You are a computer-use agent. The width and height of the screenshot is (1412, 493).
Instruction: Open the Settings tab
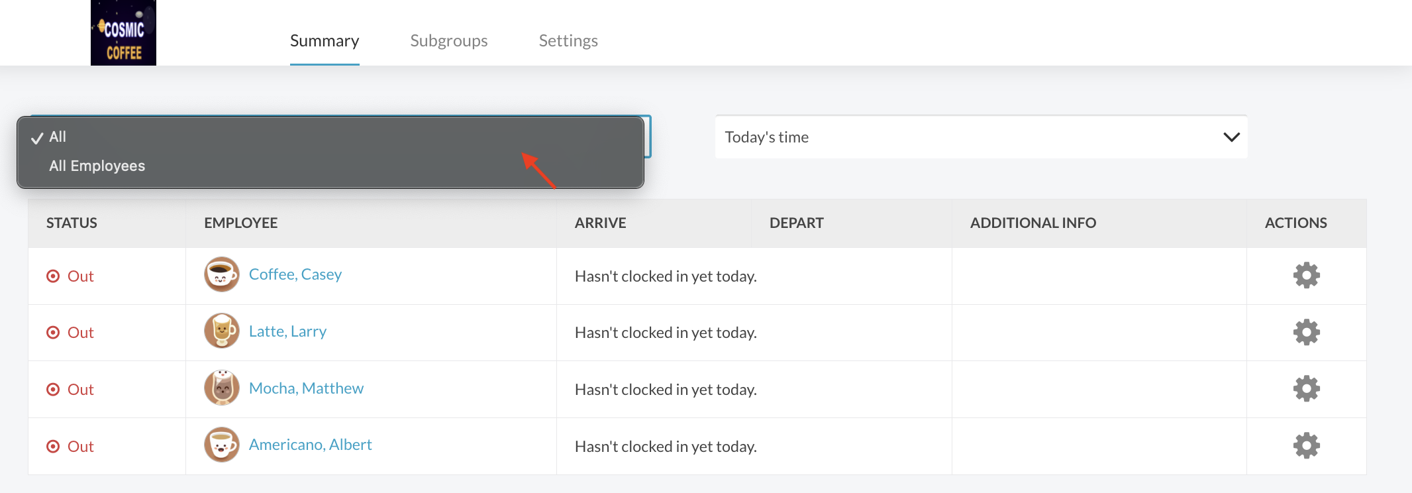[x=568, y=41]
